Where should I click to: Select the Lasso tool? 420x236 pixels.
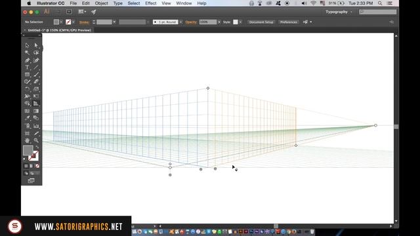click(36, 52)
